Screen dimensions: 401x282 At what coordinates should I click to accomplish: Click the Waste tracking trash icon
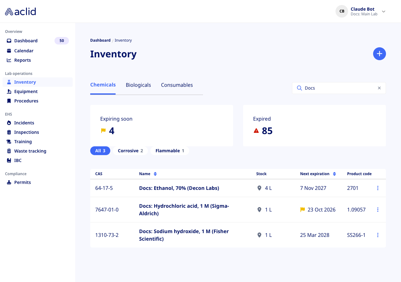pos(9,151)
